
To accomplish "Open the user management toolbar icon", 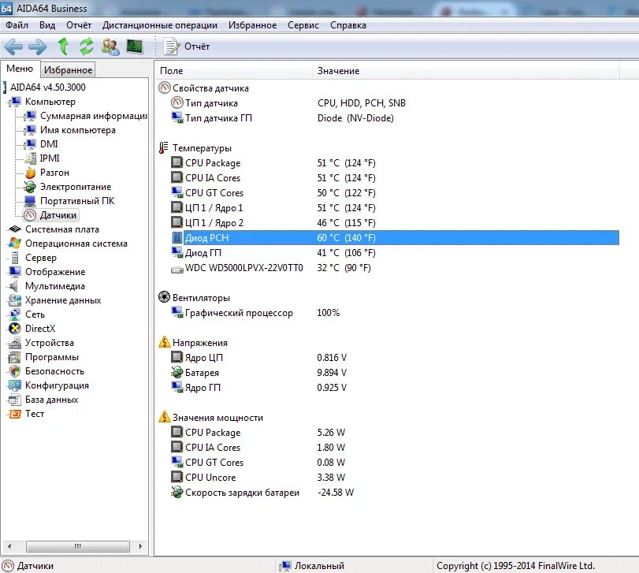I will point(110,47).
